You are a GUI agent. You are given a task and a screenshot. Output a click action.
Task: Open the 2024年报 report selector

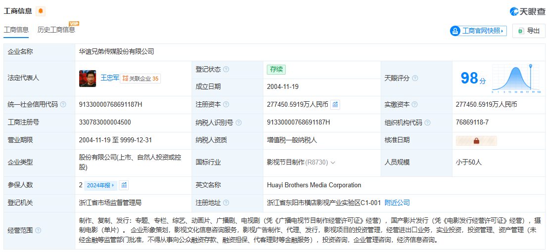[x=100, y=185]
